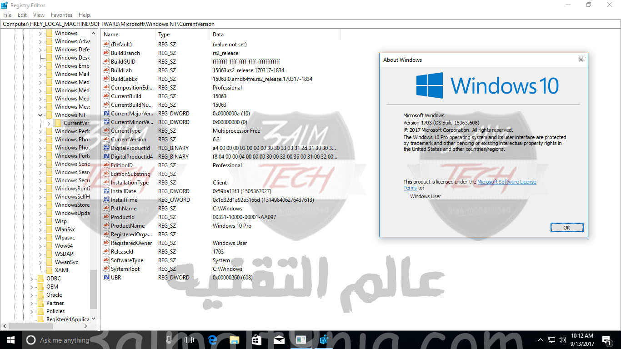Show hidden system tray icons
This screenshot has height=349, width=621.
tap(541, 340)
